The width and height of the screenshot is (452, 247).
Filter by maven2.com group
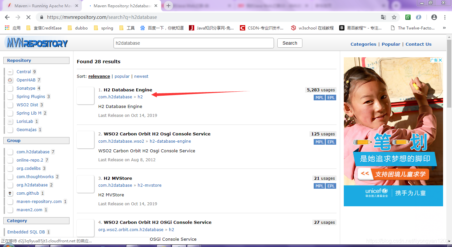click(x=29, y=210)
